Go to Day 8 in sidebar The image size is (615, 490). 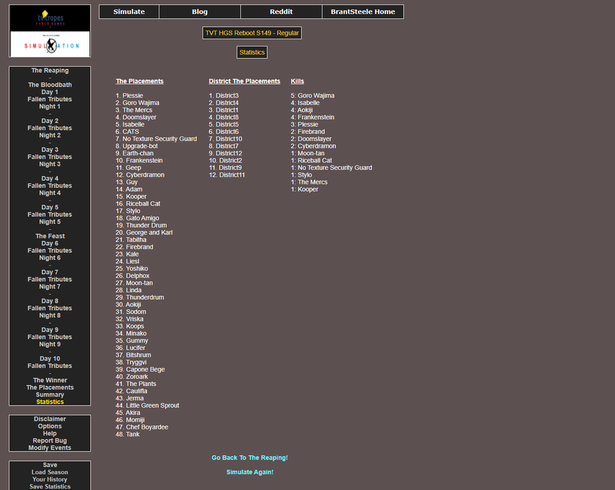pyautogui.click(x=50, y=301)
